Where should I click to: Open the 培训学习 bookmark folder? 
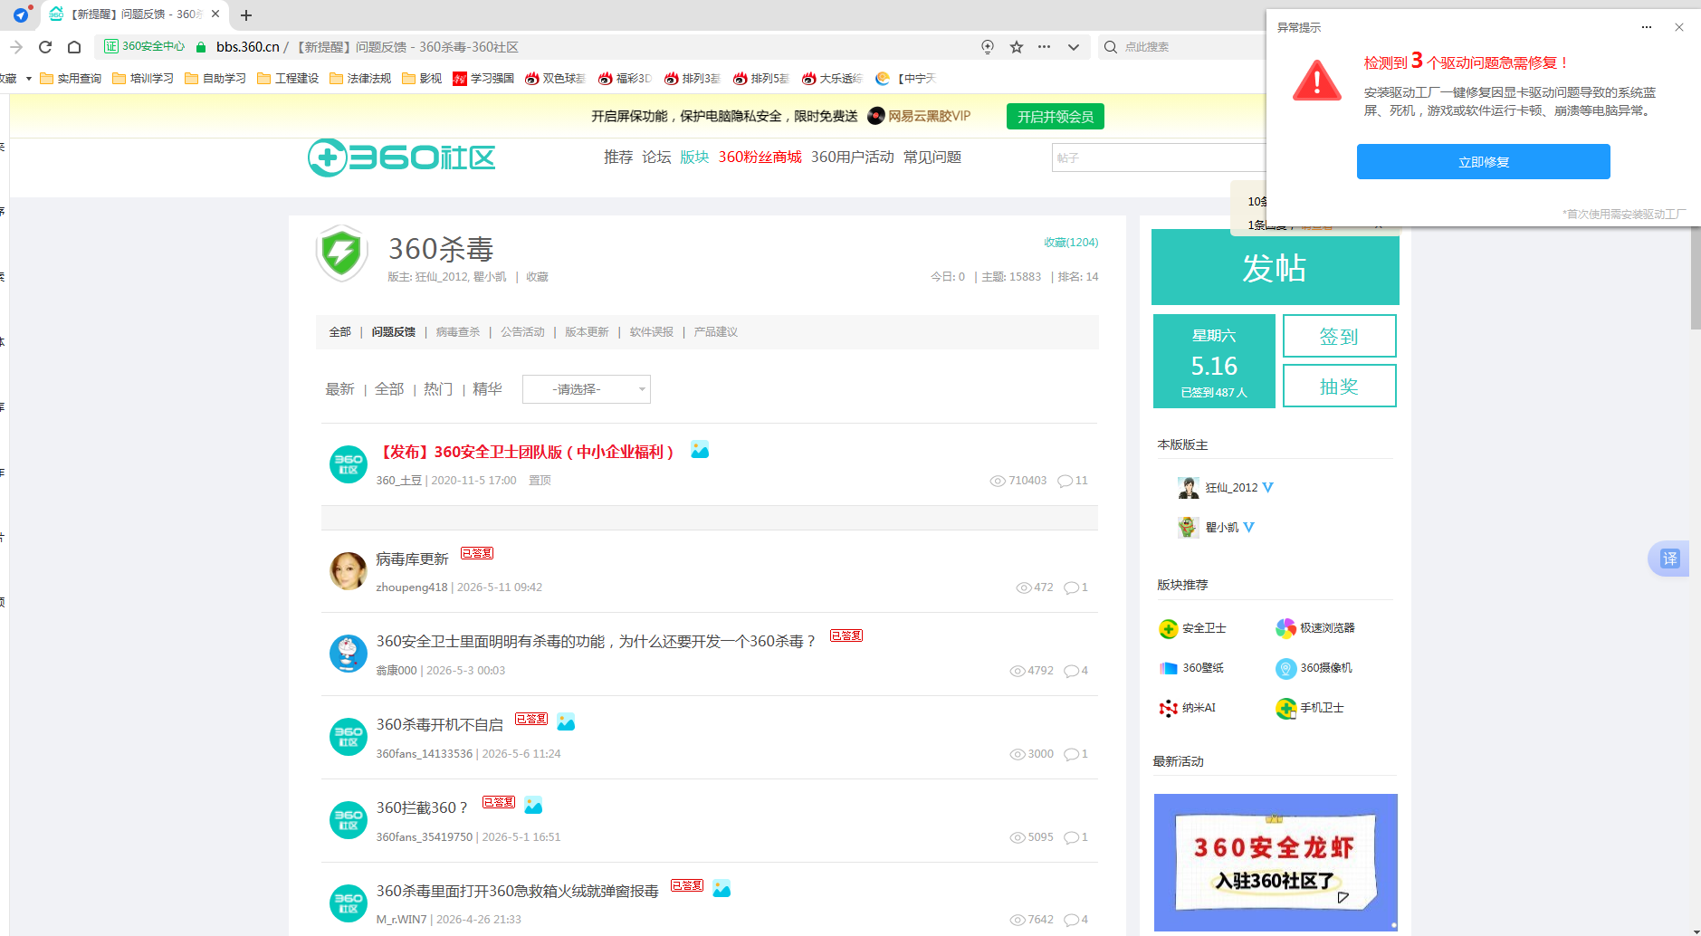tap(143, 79)
